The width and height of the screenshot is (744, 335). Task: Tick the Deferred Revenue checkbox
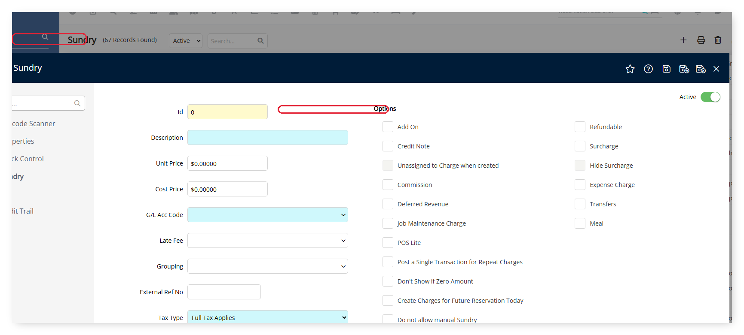point(388,204)
